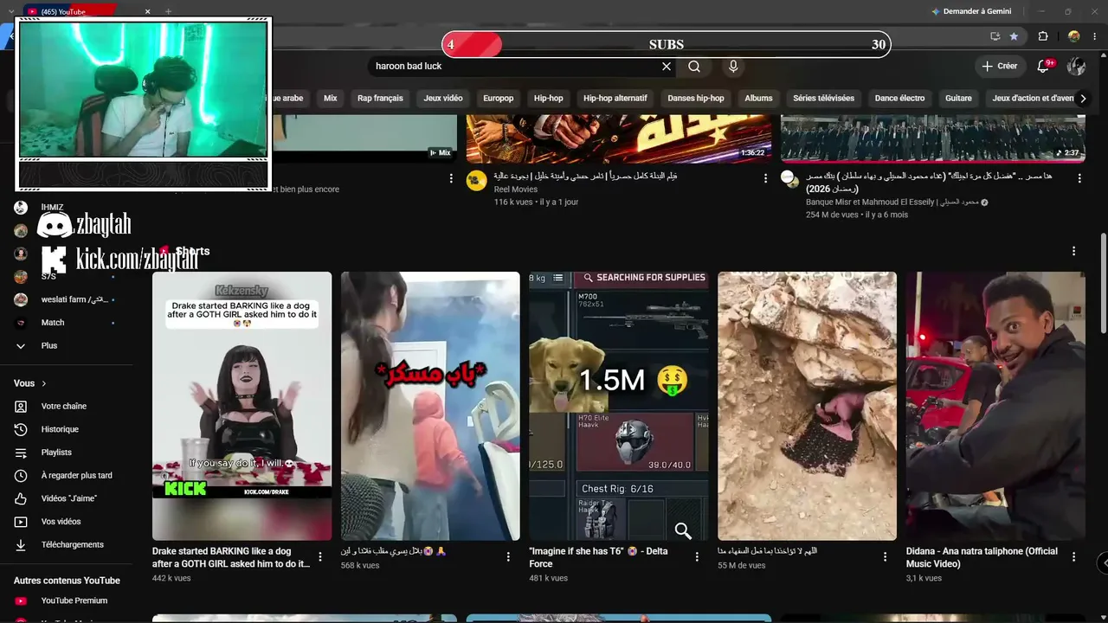The image size is (1108, 623).
Task: Show more filter chips with right arrow
Action: [1082, 99]
